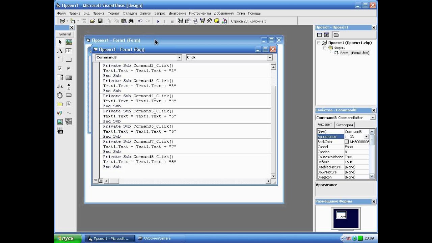Screen dimensions: 432x243
Task: Click the Find binoculars icon
Action: (x=131, y=21)
